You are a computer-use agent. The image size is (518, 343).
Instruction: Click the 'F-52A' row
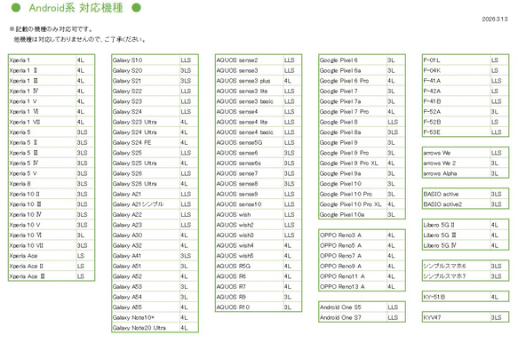[466, 112]
